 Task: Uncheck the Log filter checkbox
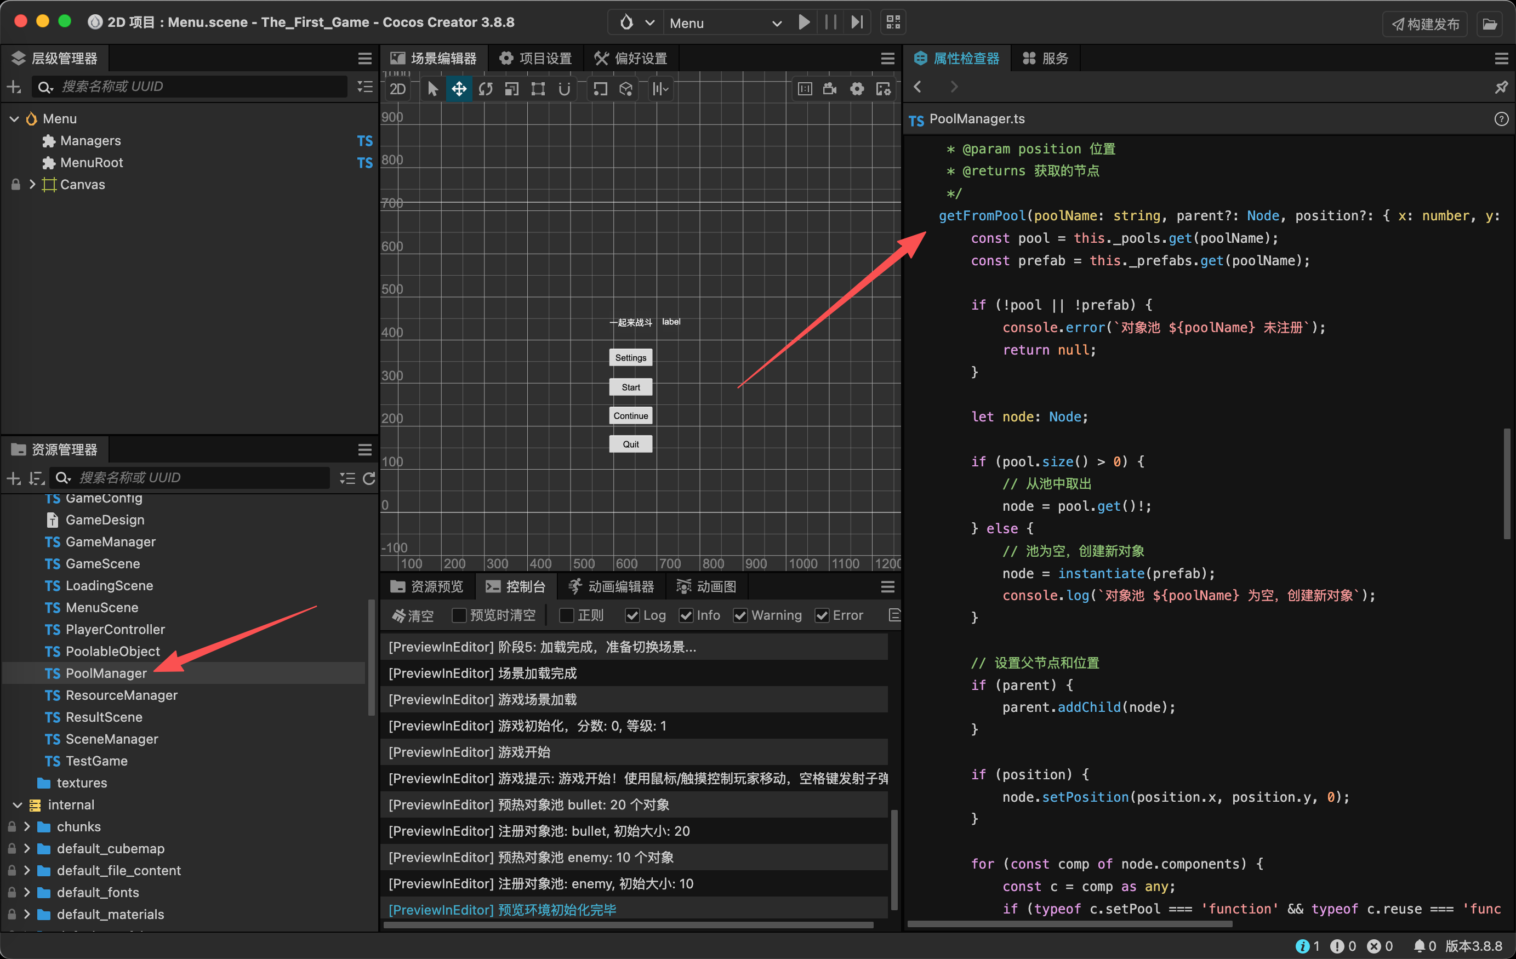click(632, 615)
